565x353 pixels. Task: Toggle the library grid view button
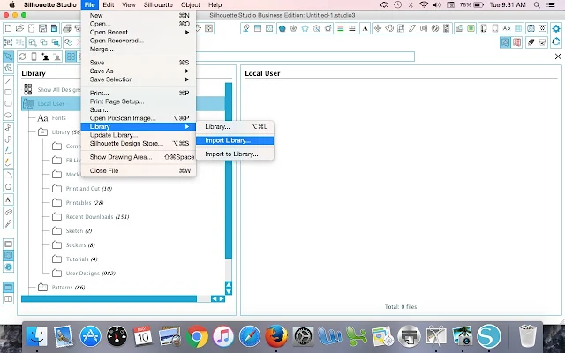tap(71, 56)
